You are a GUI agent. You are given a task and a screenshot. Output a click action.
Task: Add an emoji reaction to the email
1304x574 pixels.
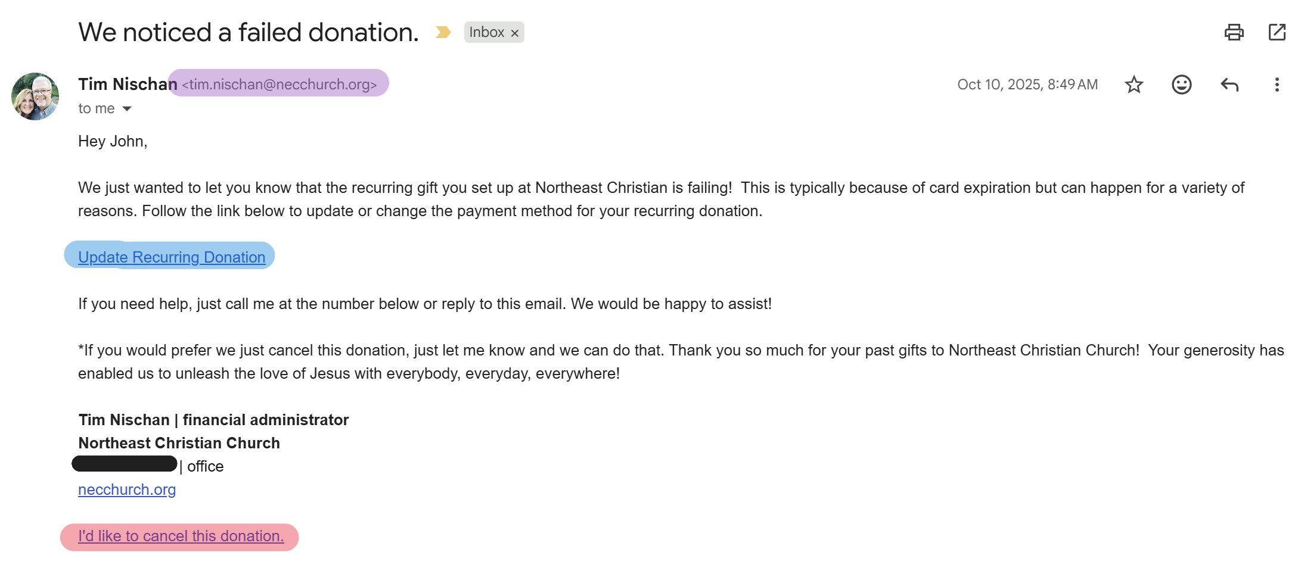pyautogui.click(x=1181, y=85)
